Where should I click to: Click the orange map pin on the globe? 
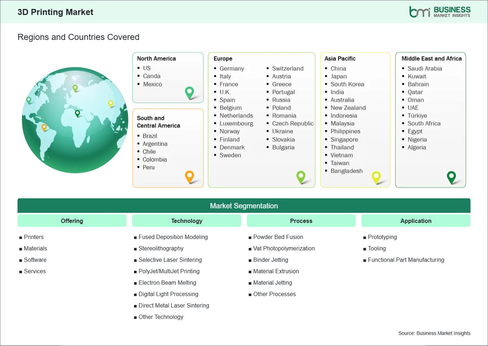[x=44, y=127]
